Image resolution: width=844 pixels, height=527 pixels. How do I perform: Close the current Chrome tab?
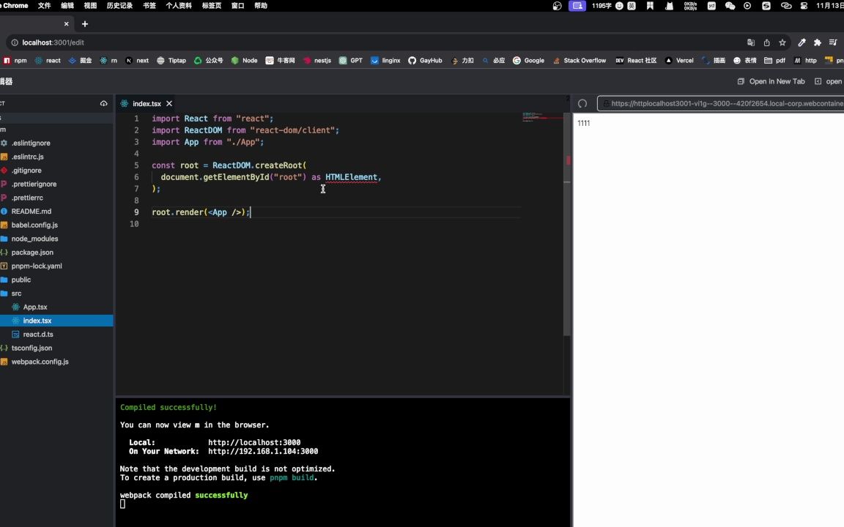(66, 23)
